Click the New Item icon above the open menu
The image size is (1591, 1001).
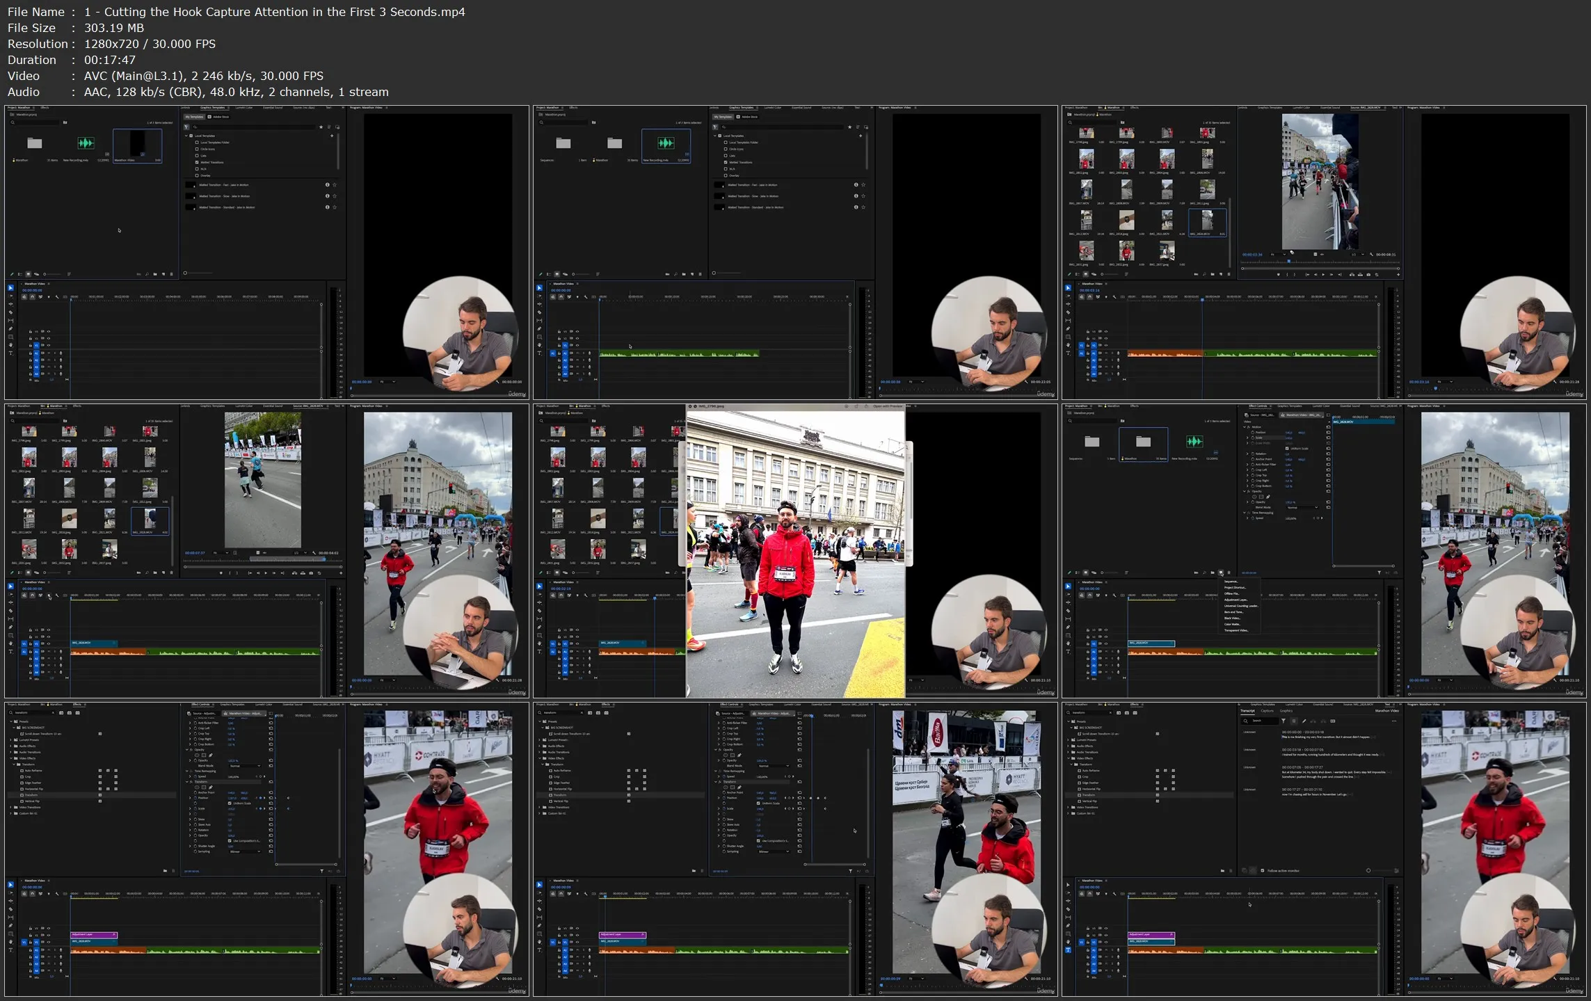1221,572
